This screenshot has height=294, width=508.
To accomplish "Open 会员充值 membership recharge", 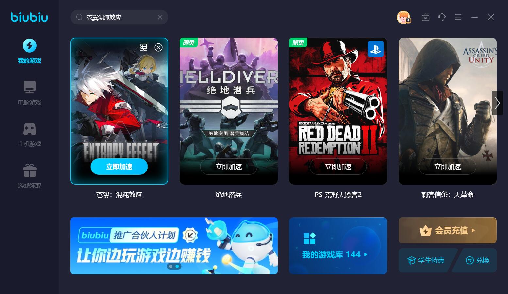I will (x=448, y=230).
